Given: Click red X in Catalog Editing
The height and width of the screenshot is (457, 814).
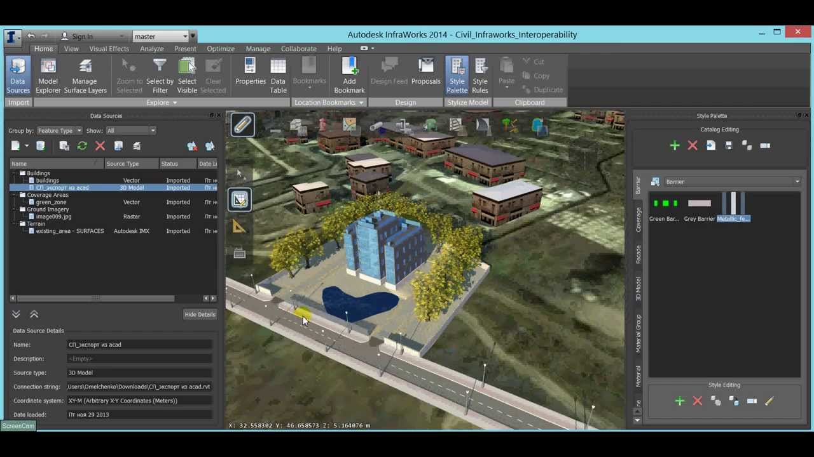Looking at the screenshot, I should 693,146.
